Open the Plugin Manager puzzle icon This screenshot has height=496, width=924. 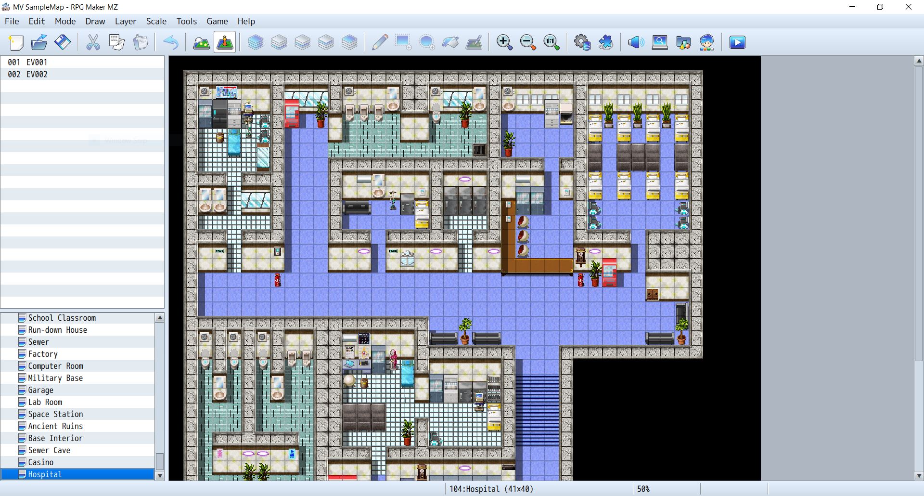[606, 42]
